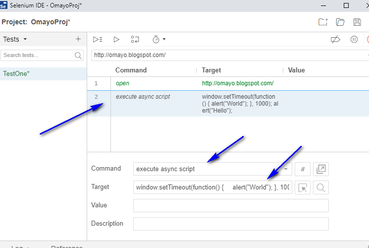Find target in page magnifier
This screenshot has height=248, width=369.
(321, 187)
